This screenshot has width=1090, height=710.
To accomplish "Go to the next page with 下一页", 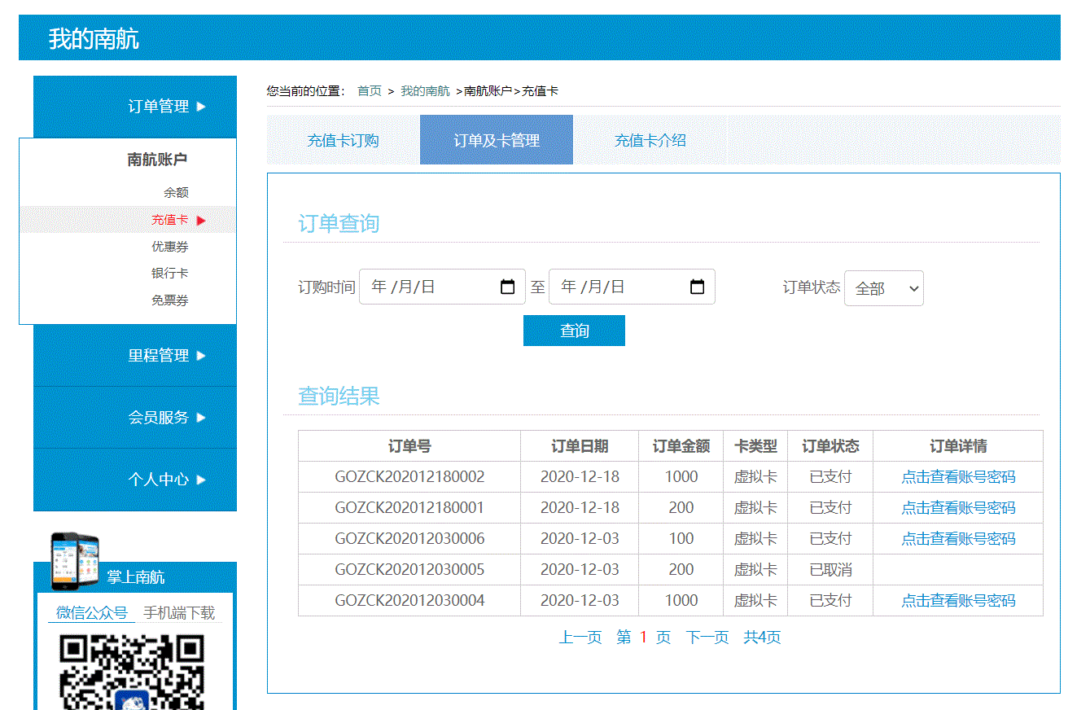I will 707,638.
